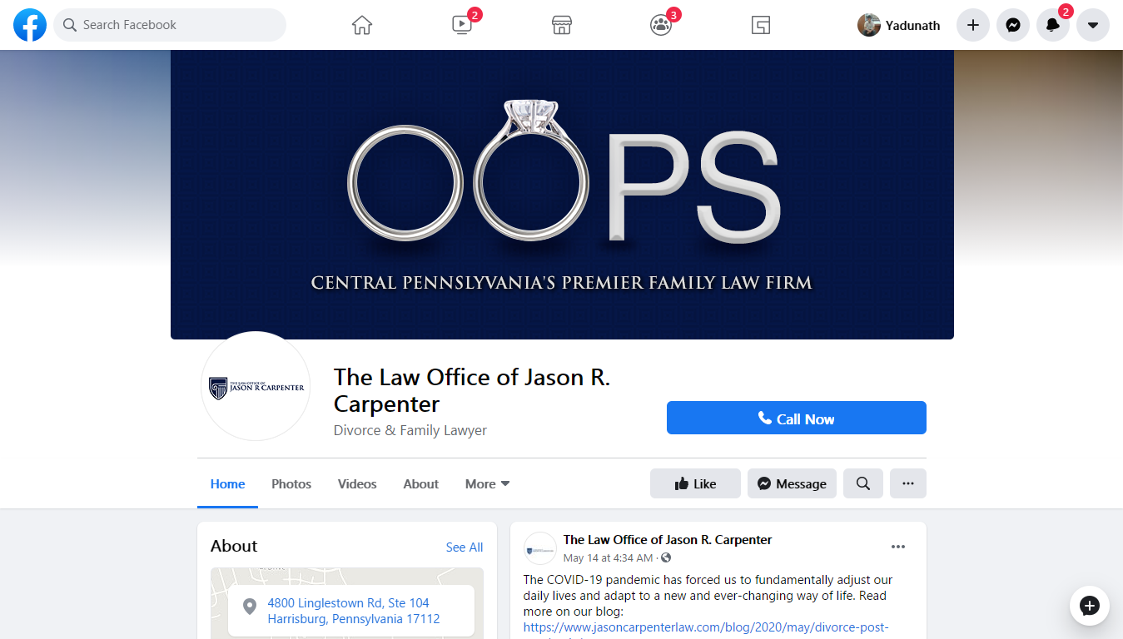Click the Facebook logo

30,25
